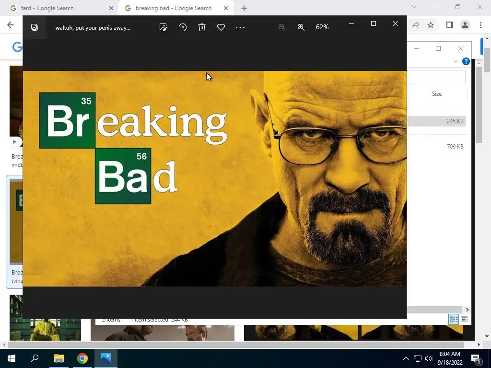Screen dimensions: 491x368
Task: Toggle Chrome side panel
Action: coord(450,25)
